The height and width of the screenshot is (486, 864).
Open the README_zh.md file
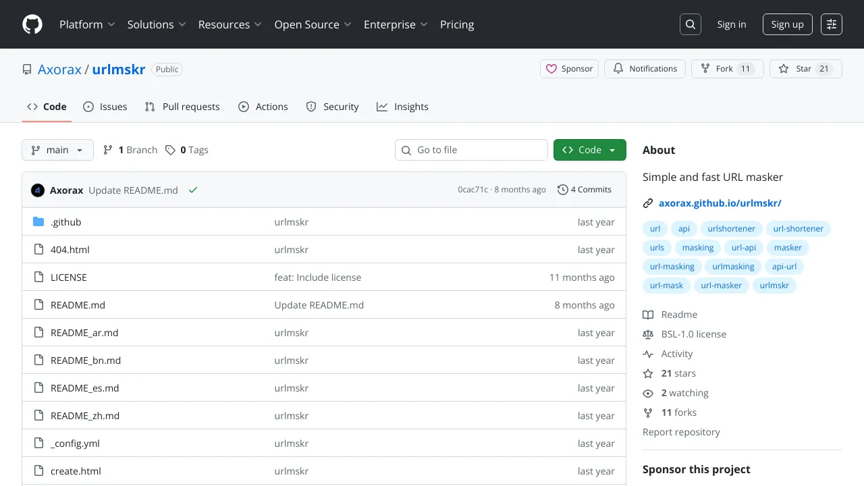point(85,416)
